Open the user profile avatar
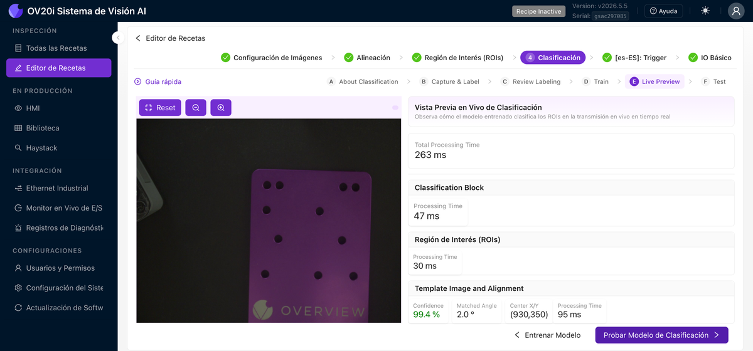The image size is (753, 351). [x=736, y=11]
